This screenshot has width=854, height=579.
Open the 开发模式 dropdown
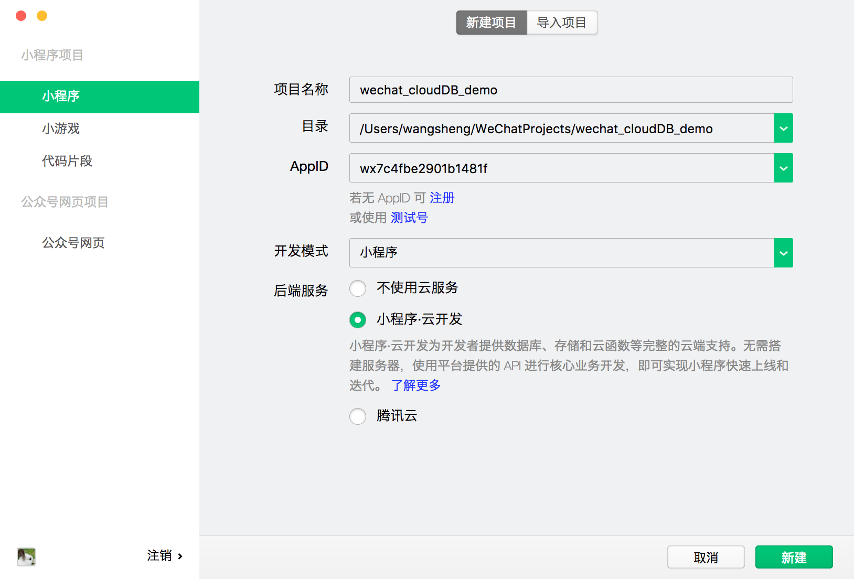click(783, 253)
